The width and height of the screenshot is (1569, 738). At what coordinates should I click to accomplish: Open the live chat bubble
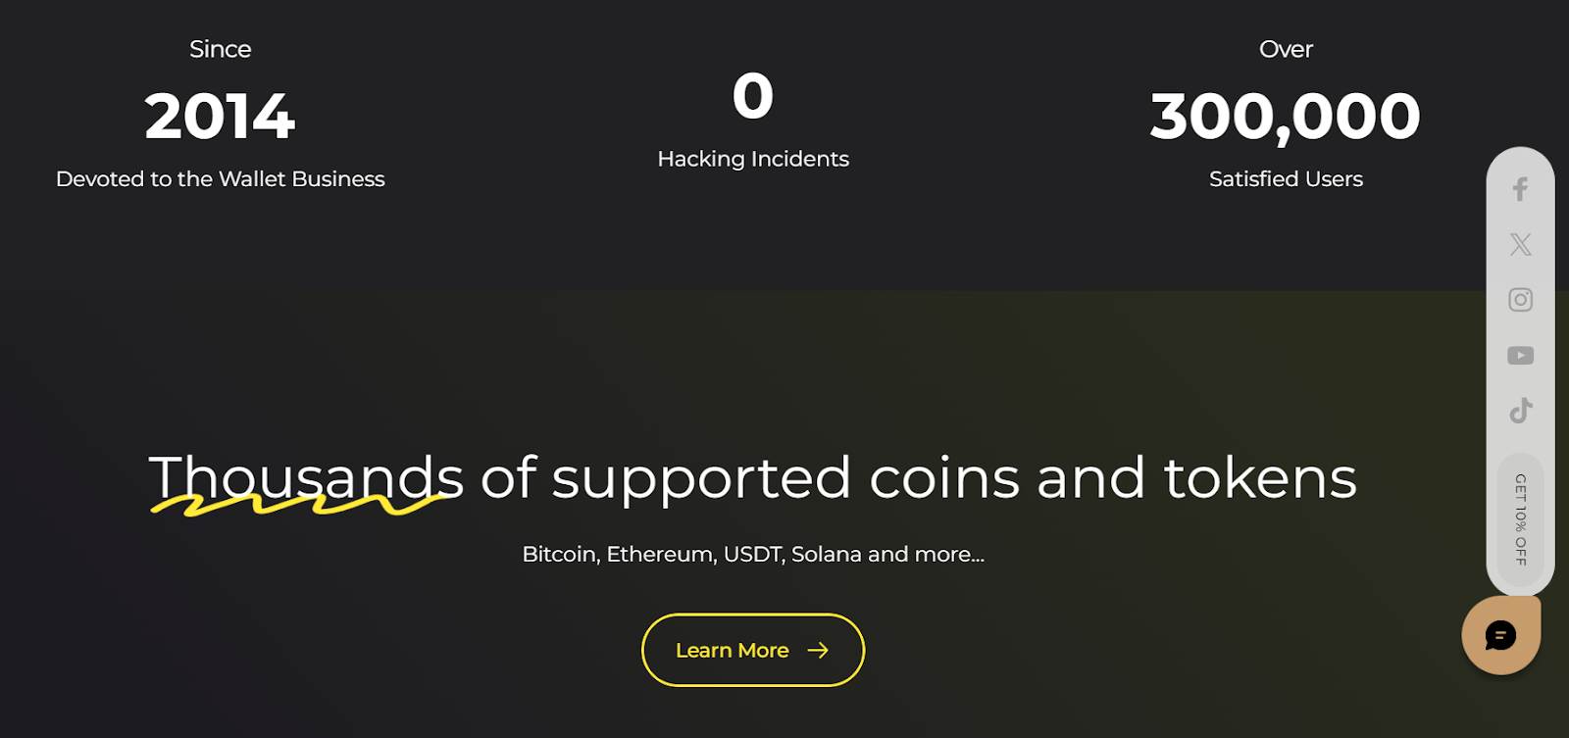tap(1500, 635)
